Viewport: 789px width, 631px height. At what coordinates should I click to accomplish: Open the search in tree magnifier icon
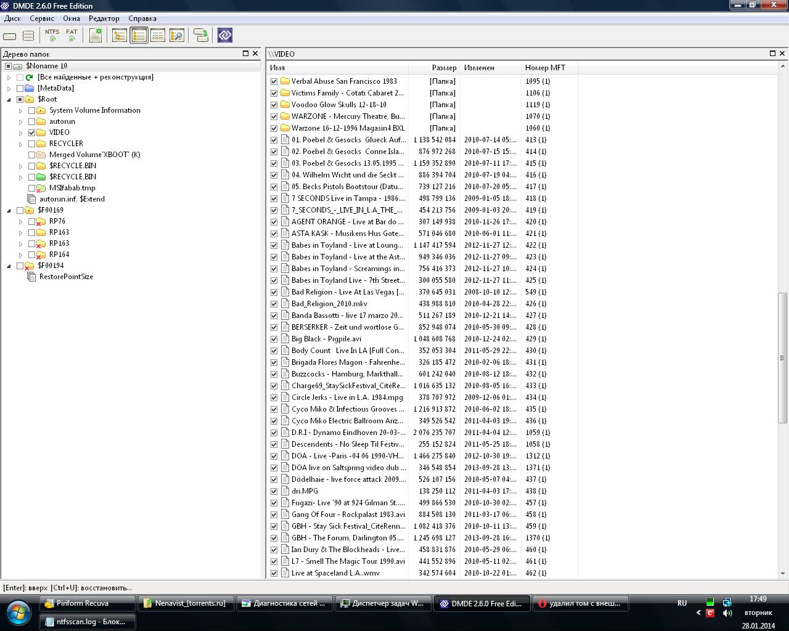point(177,36)
